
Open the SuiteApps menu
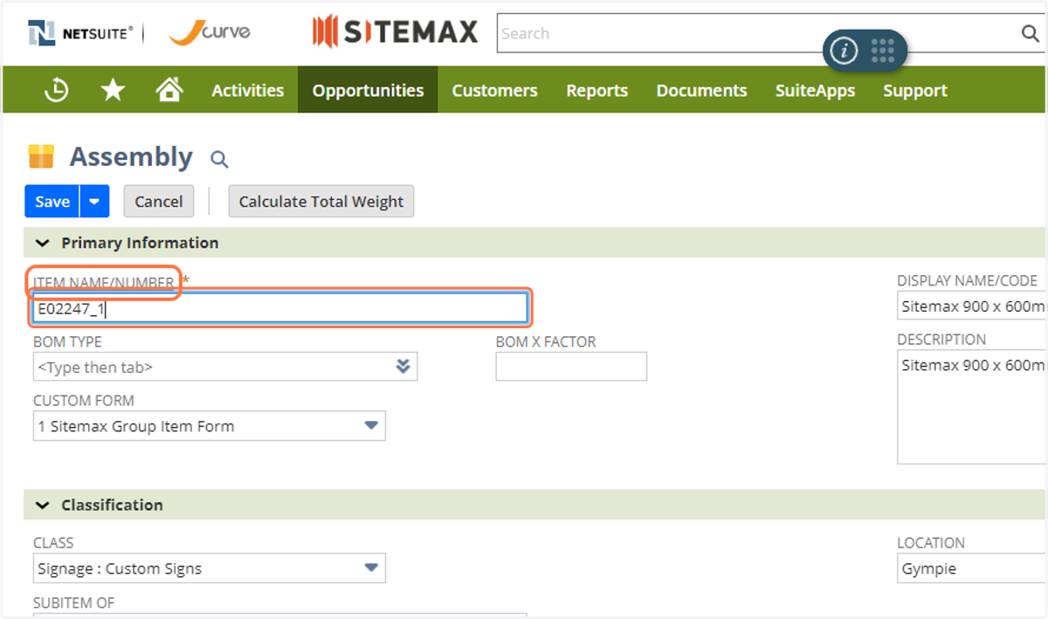[815, 90]
